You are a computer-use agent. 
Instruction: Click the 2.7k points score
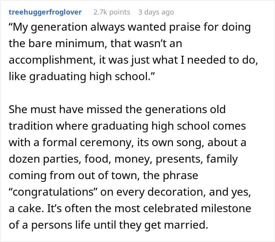pyautogui.click(x=112, y=12)
